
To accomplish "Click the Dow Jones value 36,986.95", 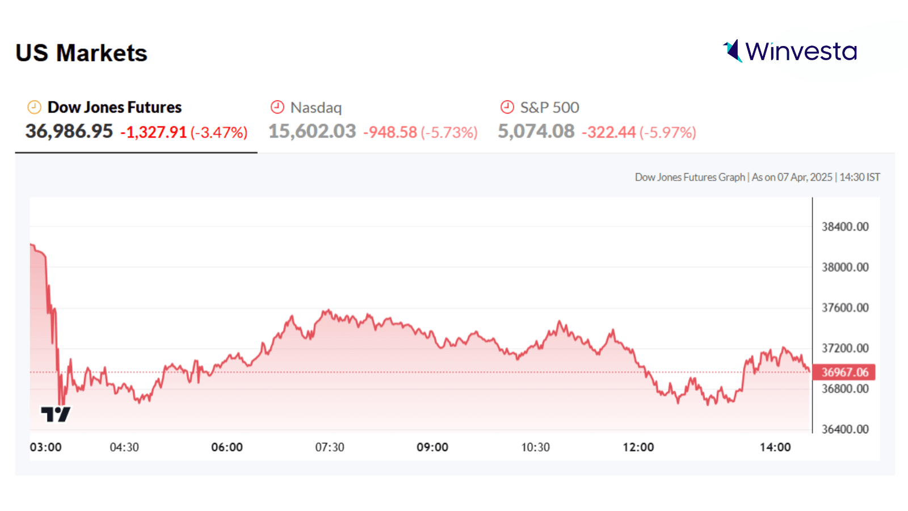I will coord(69,132).
